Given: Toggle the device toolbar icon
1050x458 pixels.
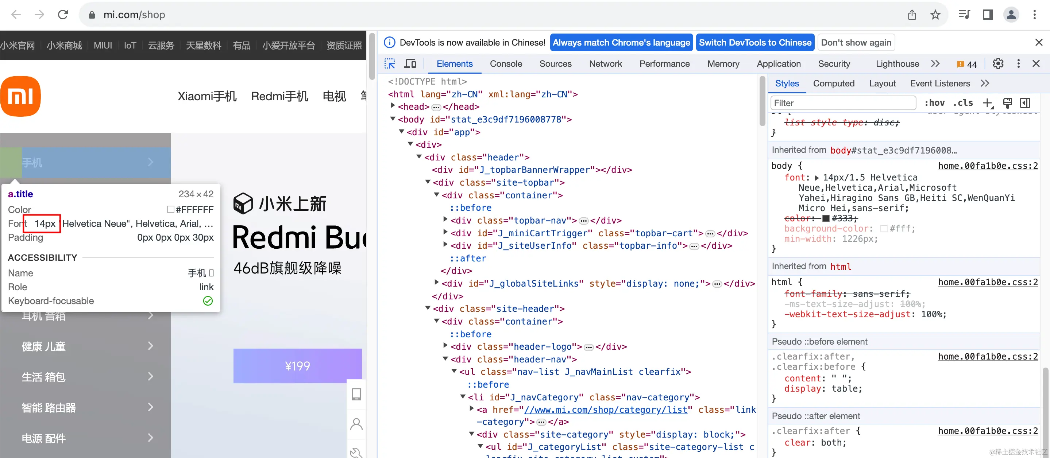Looking at the screenshot, I should (x=410, y=63).
